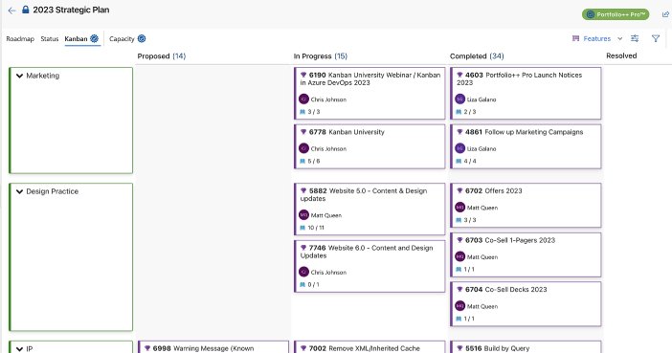The image size is (672, 353).
Task: Open the share icon at top right
Action: click(665, 14)
